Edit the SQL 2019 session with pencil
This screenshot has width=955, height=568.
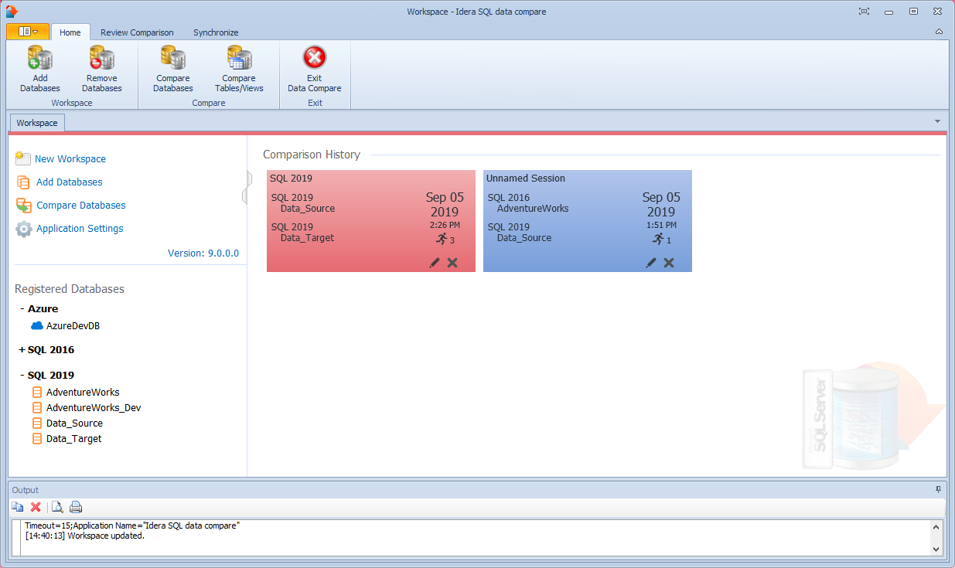click(435, 263)
